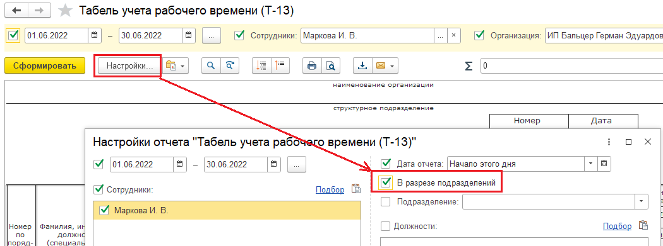Go forward with the right arrow button
The height and width of the screenshot is (246, 663).
[39, 11]
